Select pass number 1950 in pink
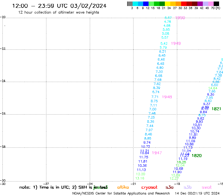Image resolution: width=223 pixels, height=196 pixels. (180, 18)
